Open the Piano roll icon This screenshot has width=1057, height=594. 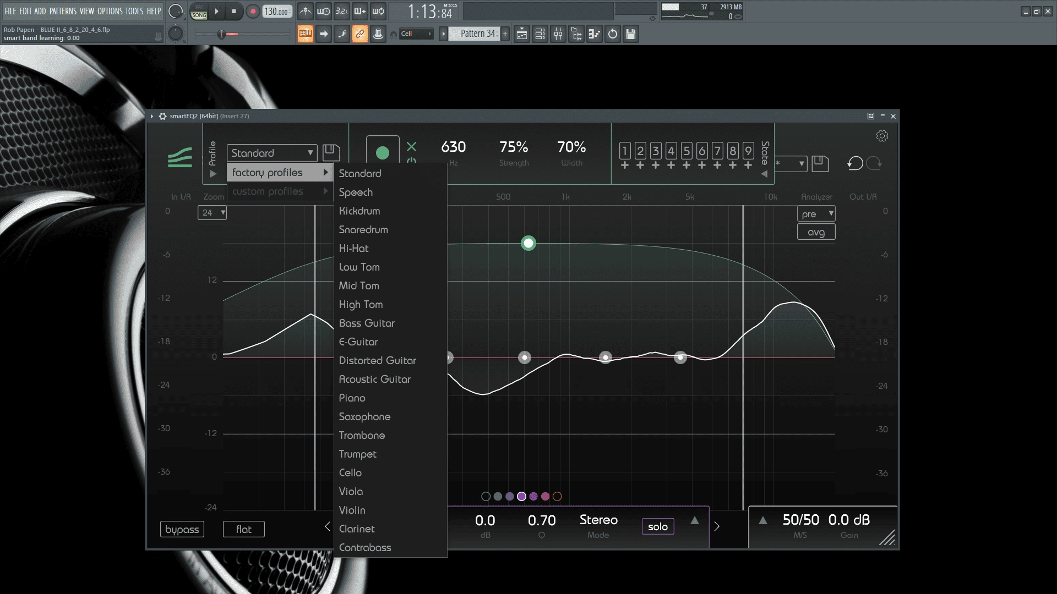[595, 34]
